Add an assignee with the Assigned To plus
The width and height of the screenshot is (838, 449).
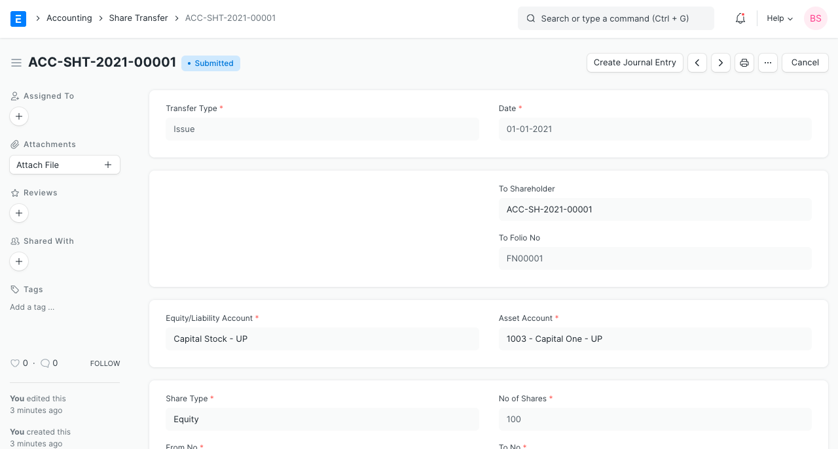[18, 116]
